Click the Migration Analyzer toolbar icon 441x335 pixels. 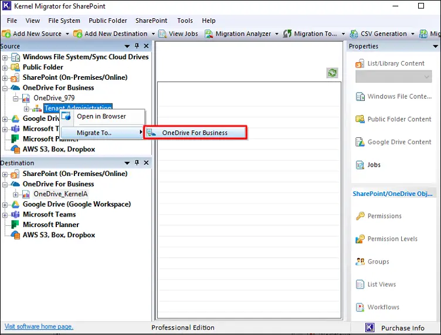pyautogui.click(x=209, y=34)
